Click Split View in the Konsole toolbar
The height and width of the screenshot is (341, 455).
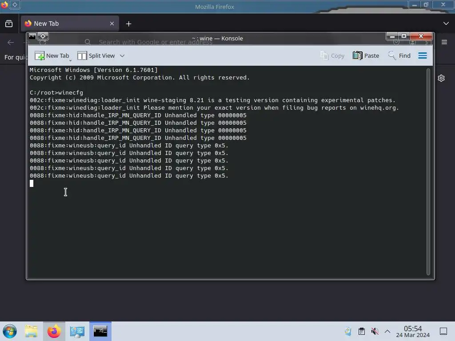coord(96,56)
